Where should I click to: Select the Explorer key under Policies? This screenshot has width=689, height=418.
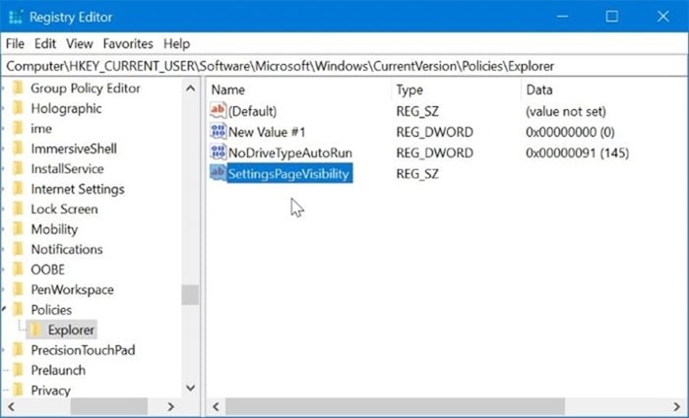click(71, 330)
